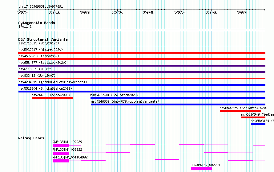
Task: Click the DPRXP4|NR_002221 magenta gene block
Action: point(201,169)
